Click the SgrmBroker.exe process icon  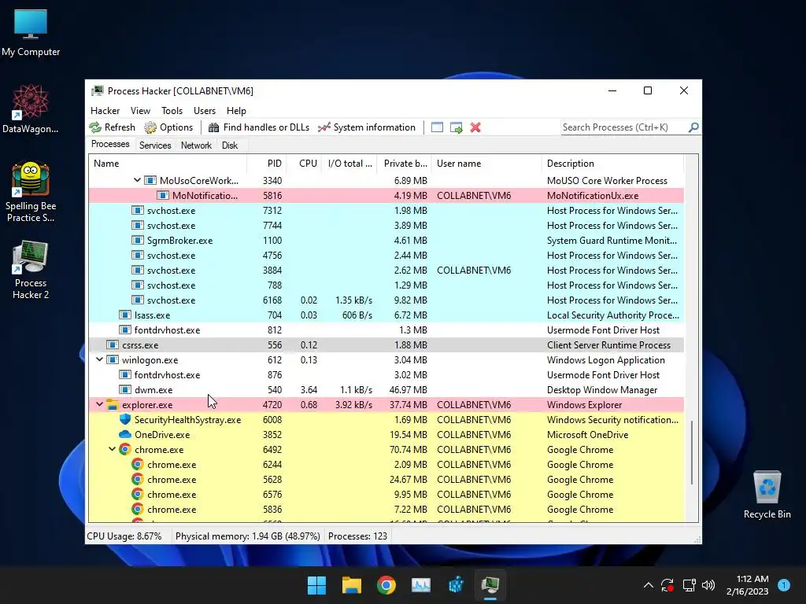[137, 241]
